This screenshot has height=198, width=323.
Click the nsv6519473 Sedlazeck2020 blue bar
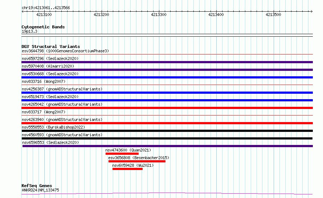pos(167,100)
